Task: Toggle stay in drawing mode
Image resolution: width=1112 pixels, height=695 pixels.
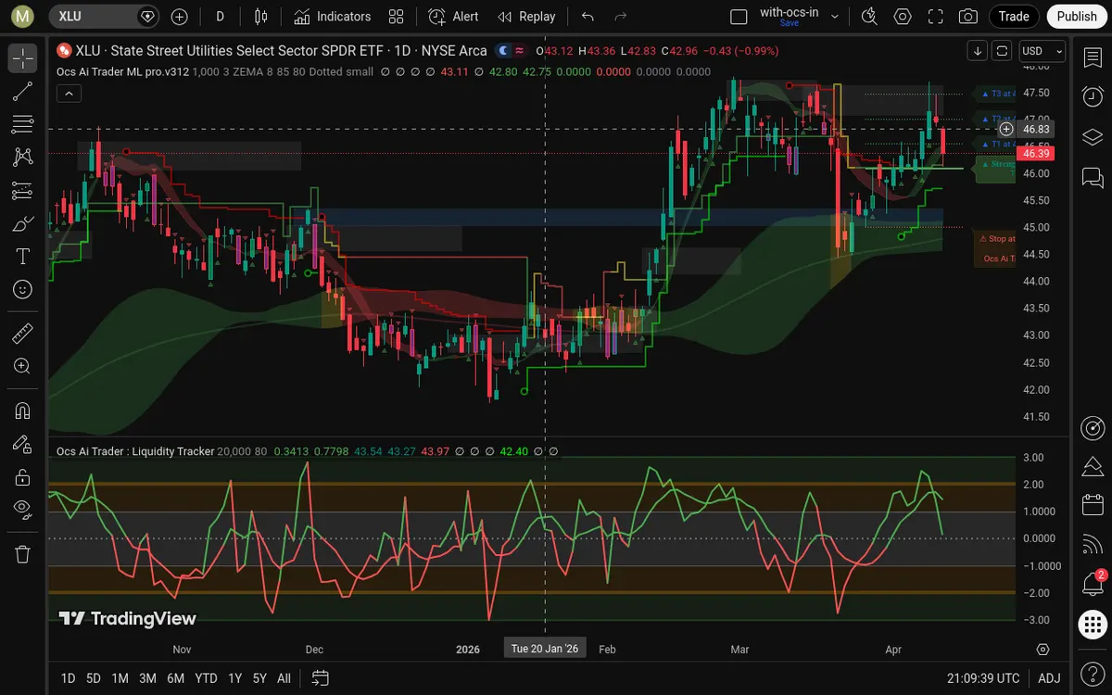Action: (x=23, y=444)
